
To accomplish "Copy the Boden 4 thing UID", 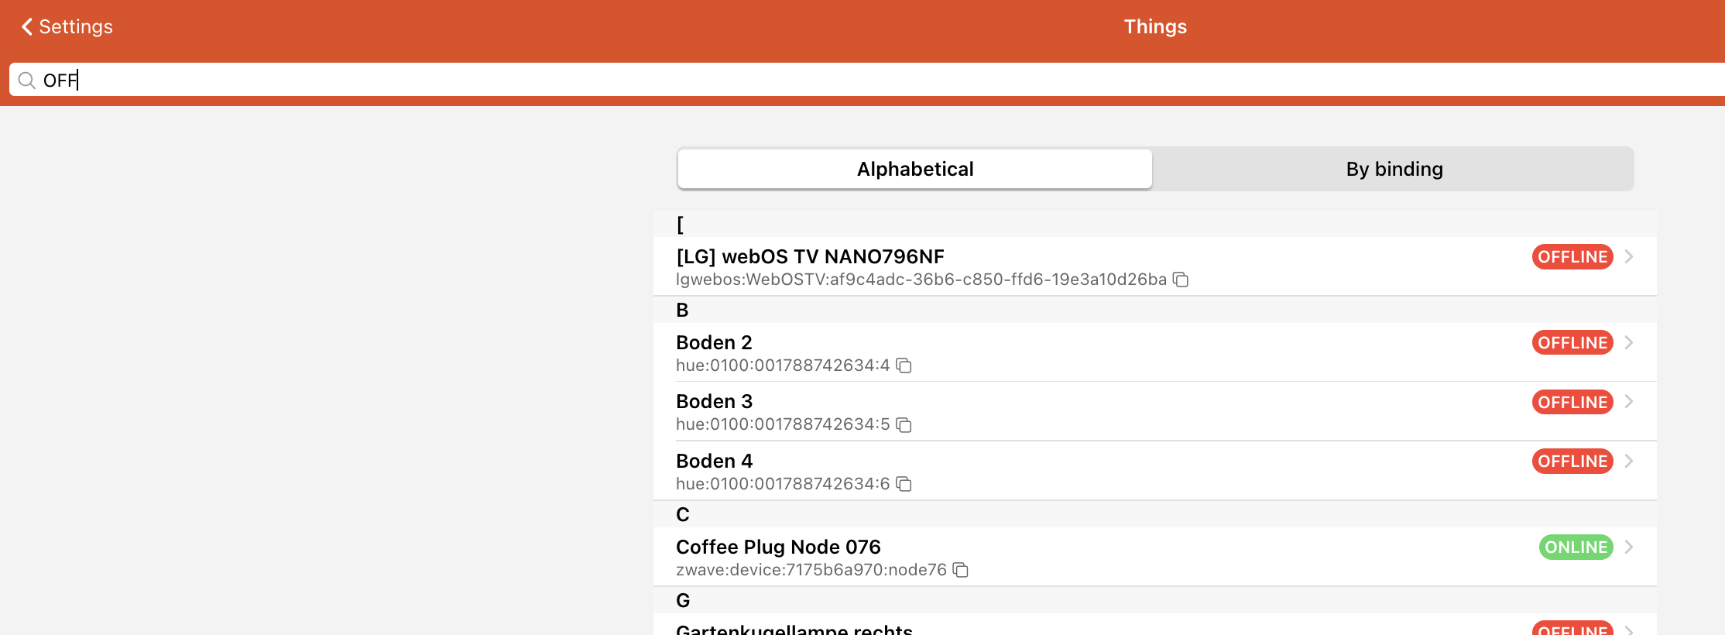I will 904,484.
